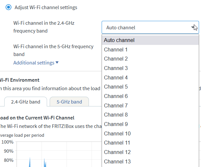
Task: Click Channel 8 in the list
Action: coord(150,115)
